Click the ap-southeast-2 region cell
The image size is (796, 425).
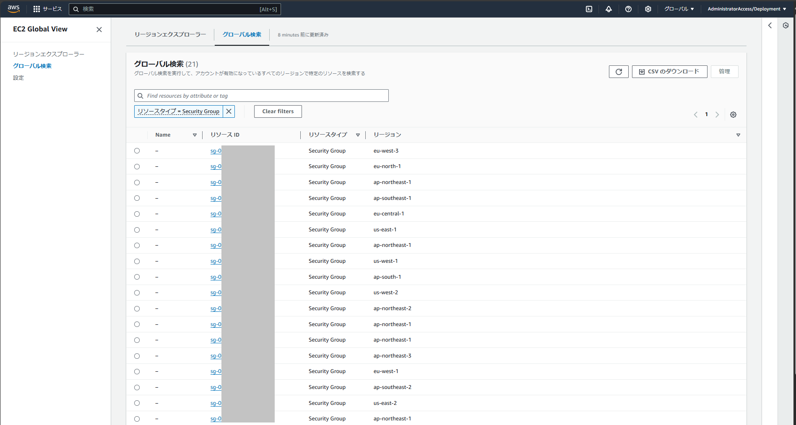point(393,387)
